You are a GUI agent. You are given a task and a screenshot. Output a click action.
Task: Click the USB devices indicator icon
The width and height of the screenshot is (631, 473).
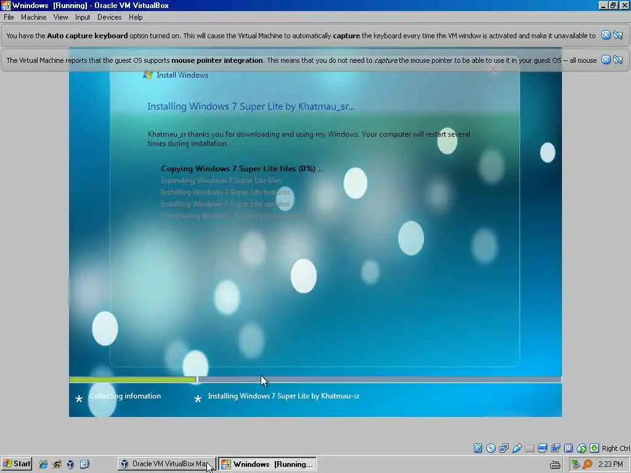(517, 448)
